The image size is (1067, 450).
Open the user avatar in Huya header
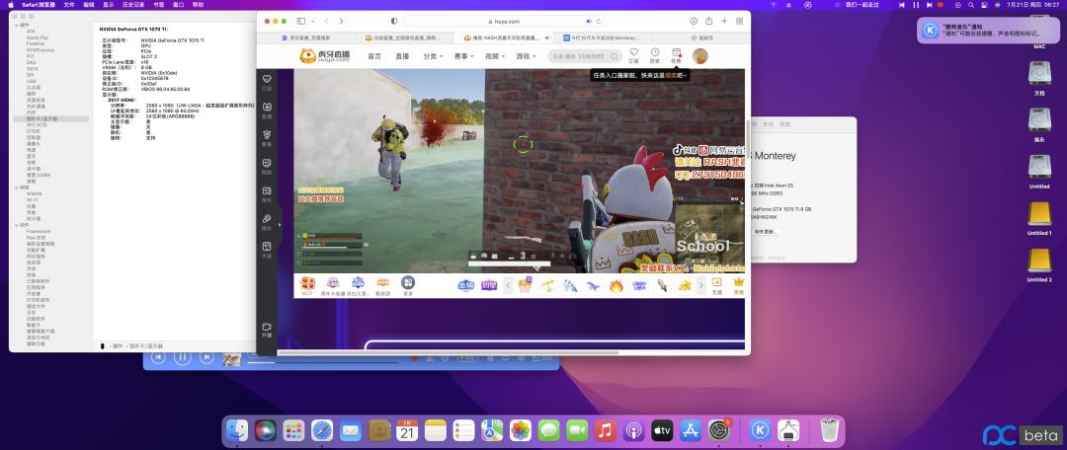pos(699,56)
